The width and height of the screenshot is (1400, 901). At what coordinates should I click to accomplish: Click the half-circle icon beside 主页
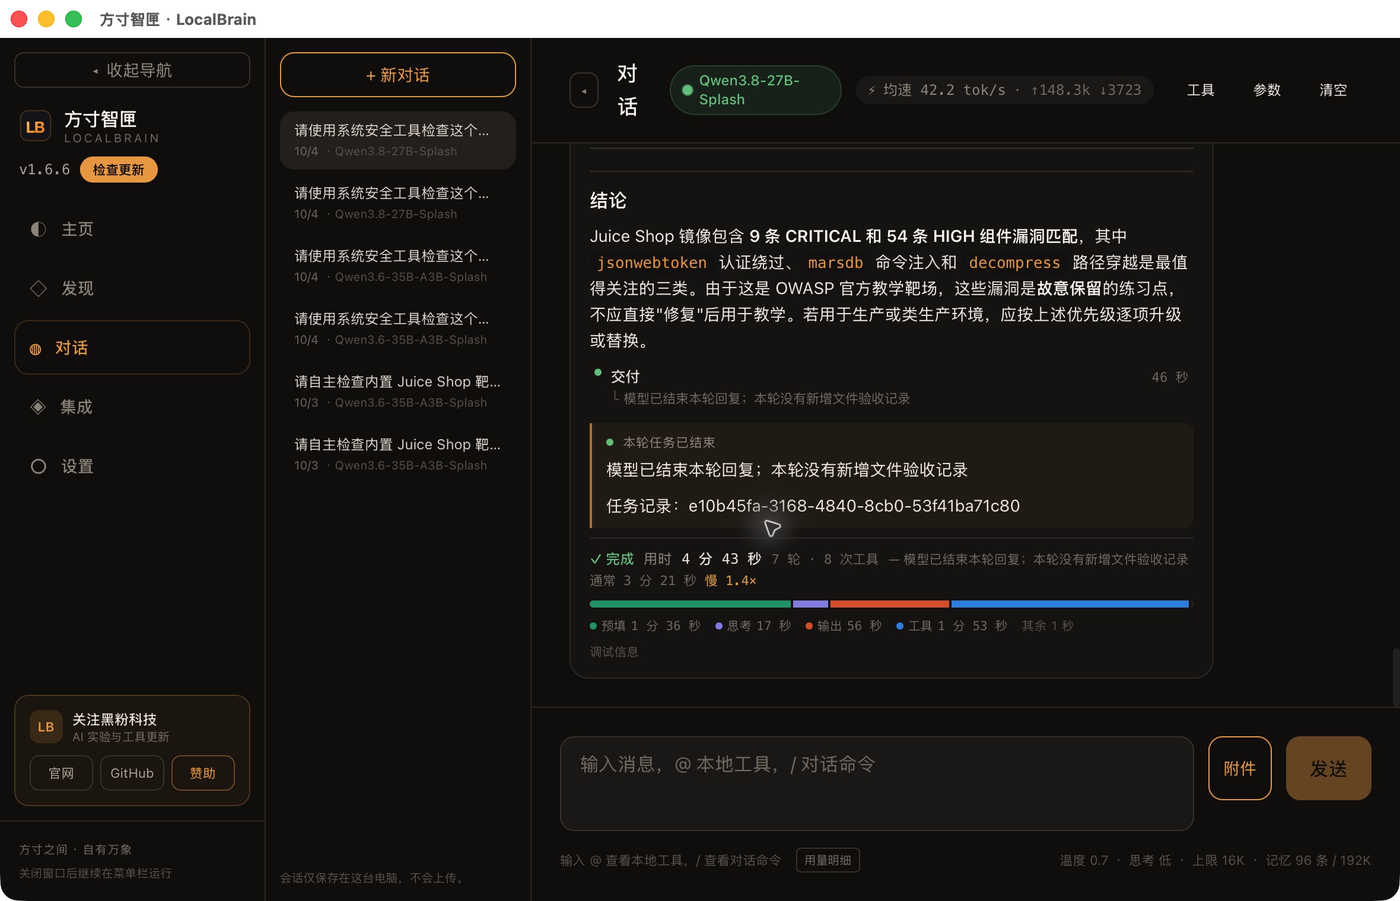38,229
